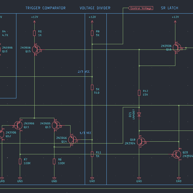Click the 15K value text of R12
This screenshot has width=193, height=193.
point(145,95)
